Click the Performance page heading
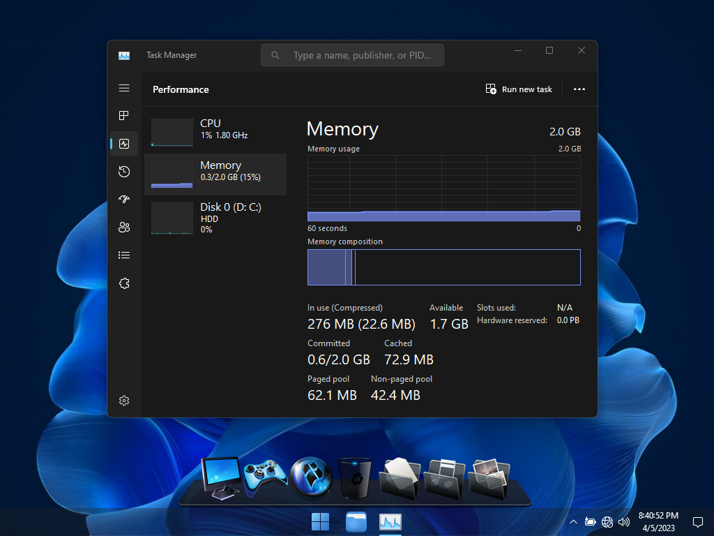Image resolution: width=714 pixels, height=536 pixels. (x=181, y=89)
